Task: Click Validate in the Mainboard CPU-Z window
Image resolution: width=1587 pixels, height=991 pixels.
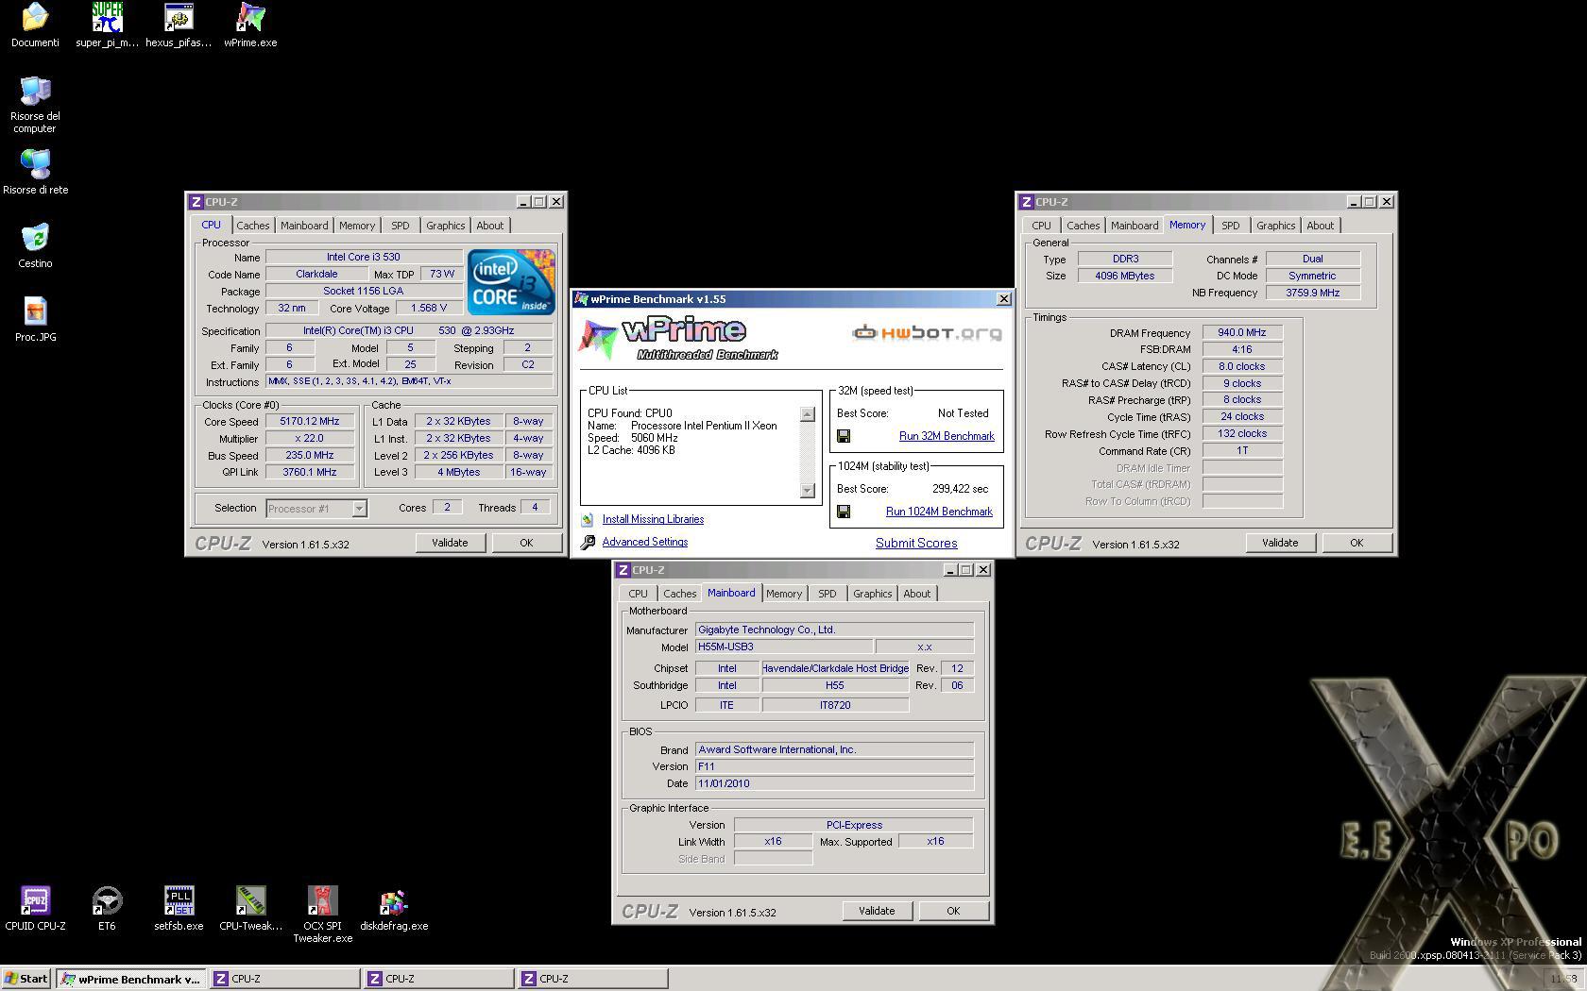Action: click(x=877, y=911)
